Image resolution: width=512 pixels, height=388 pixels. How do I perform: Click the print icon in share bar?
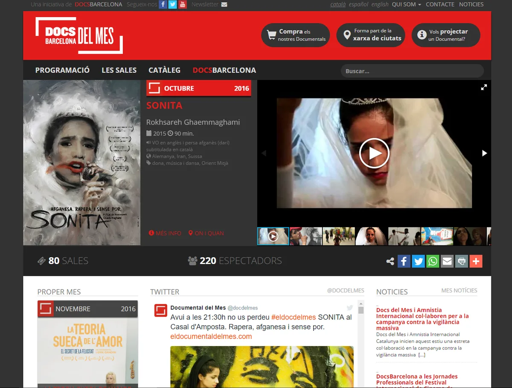(462, 261)
